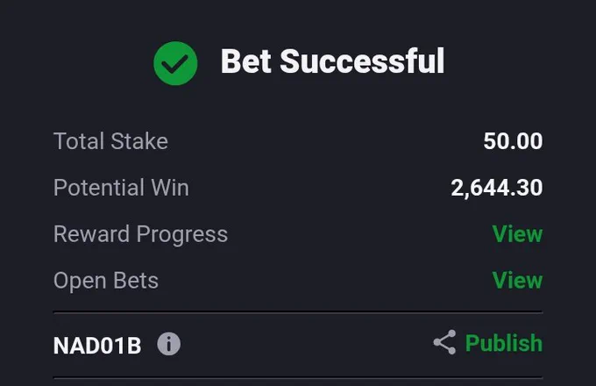Viewport: 596px width, 386px height.
Task: Select the NAD01B booking code
Action: (x=97, y=346)
